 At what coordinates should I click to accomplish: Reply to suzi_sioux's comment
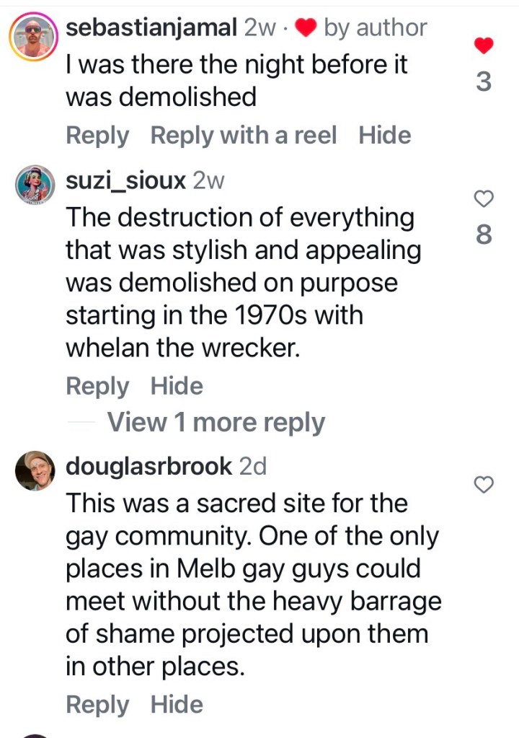click(x=97, y=386)
